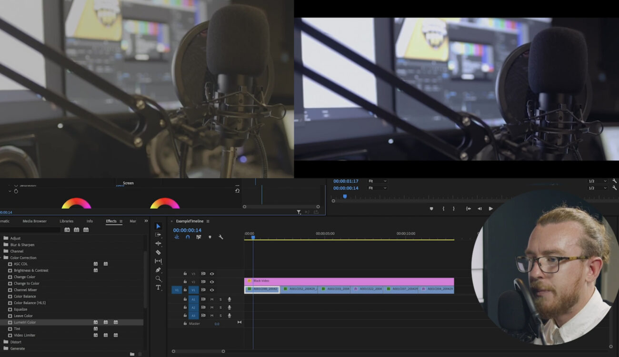
Task: Toggle sync lock on track V2
Action: [203, 282]
